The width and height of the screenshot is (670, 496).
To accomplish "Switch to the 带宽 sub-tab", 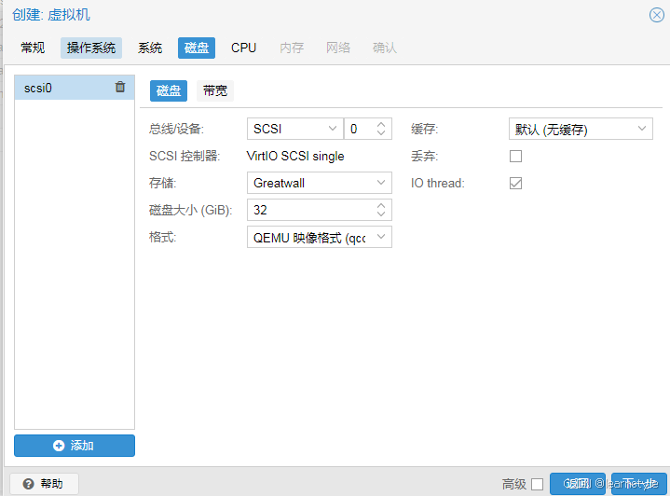I will pos(215,90).
